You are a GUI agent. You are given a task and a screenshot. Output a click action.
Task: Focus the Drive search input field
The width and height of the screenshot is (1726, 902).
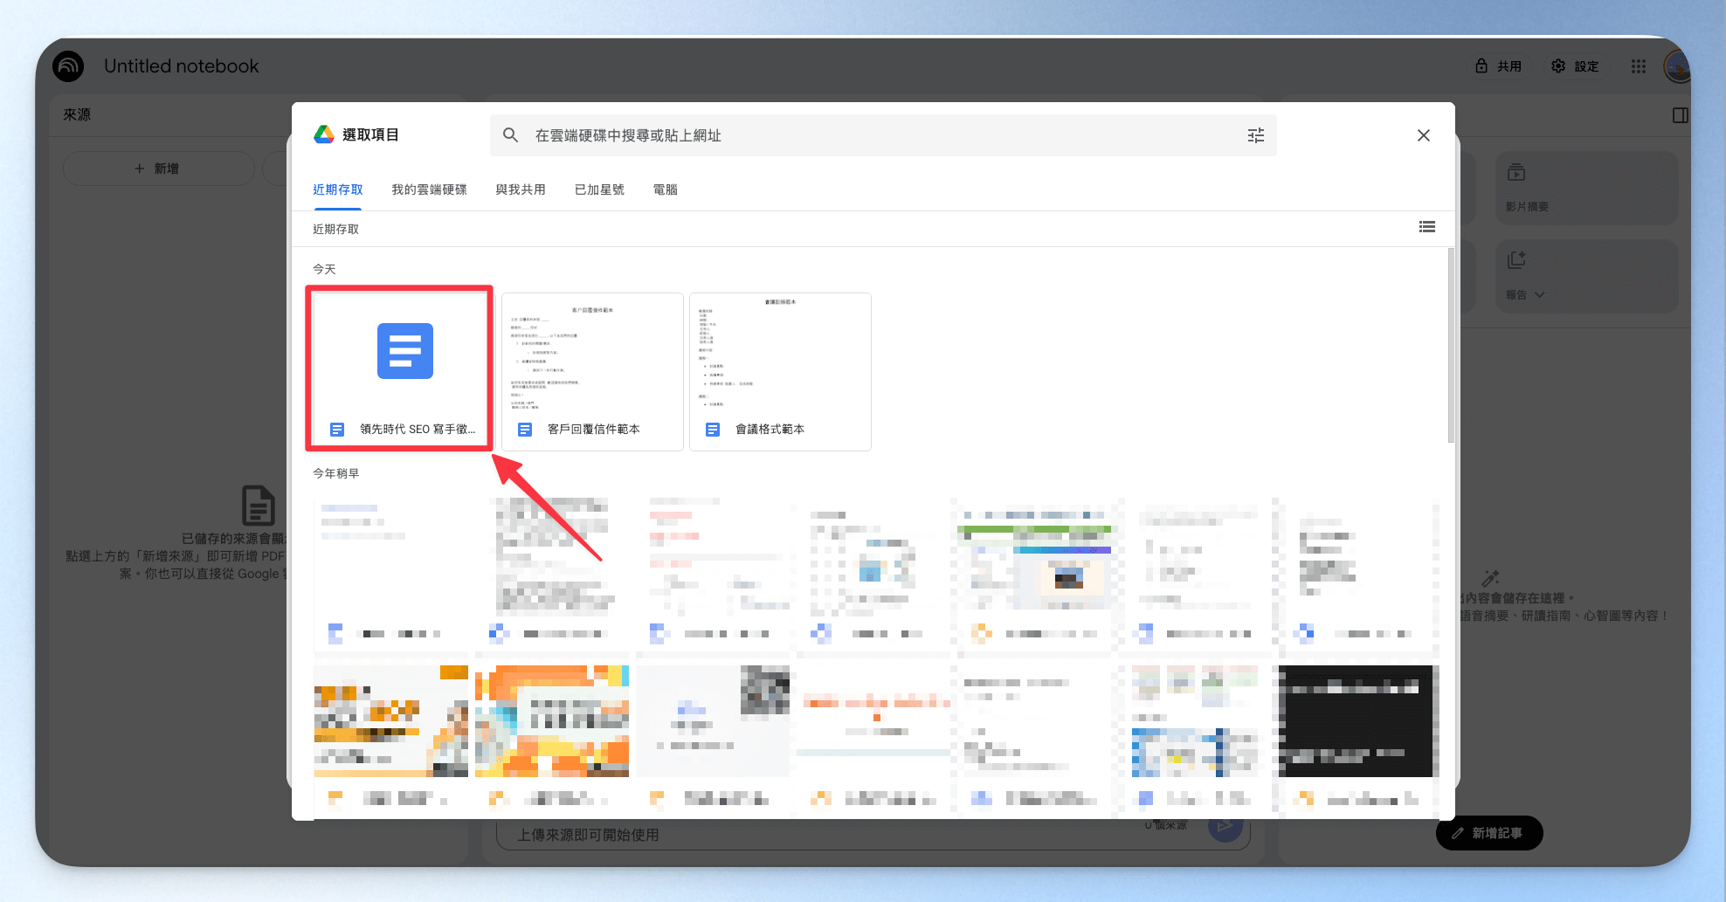883,135
